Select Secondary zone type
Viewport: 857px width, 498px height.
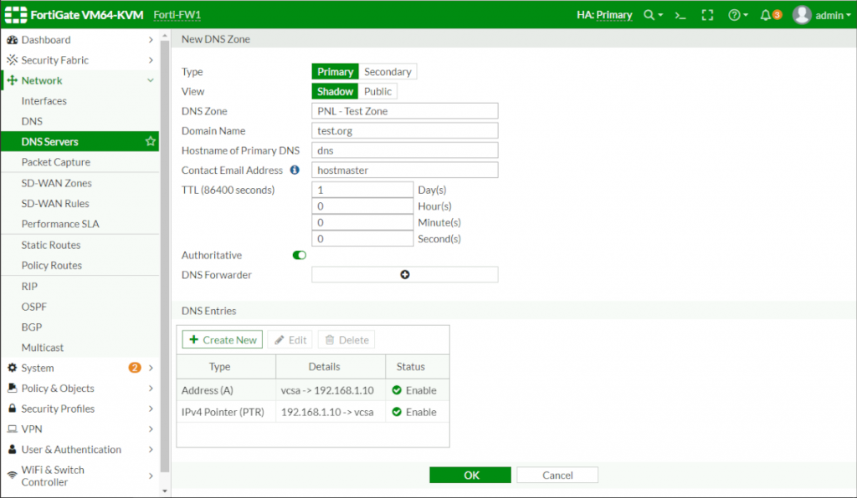tap(387, 72)
